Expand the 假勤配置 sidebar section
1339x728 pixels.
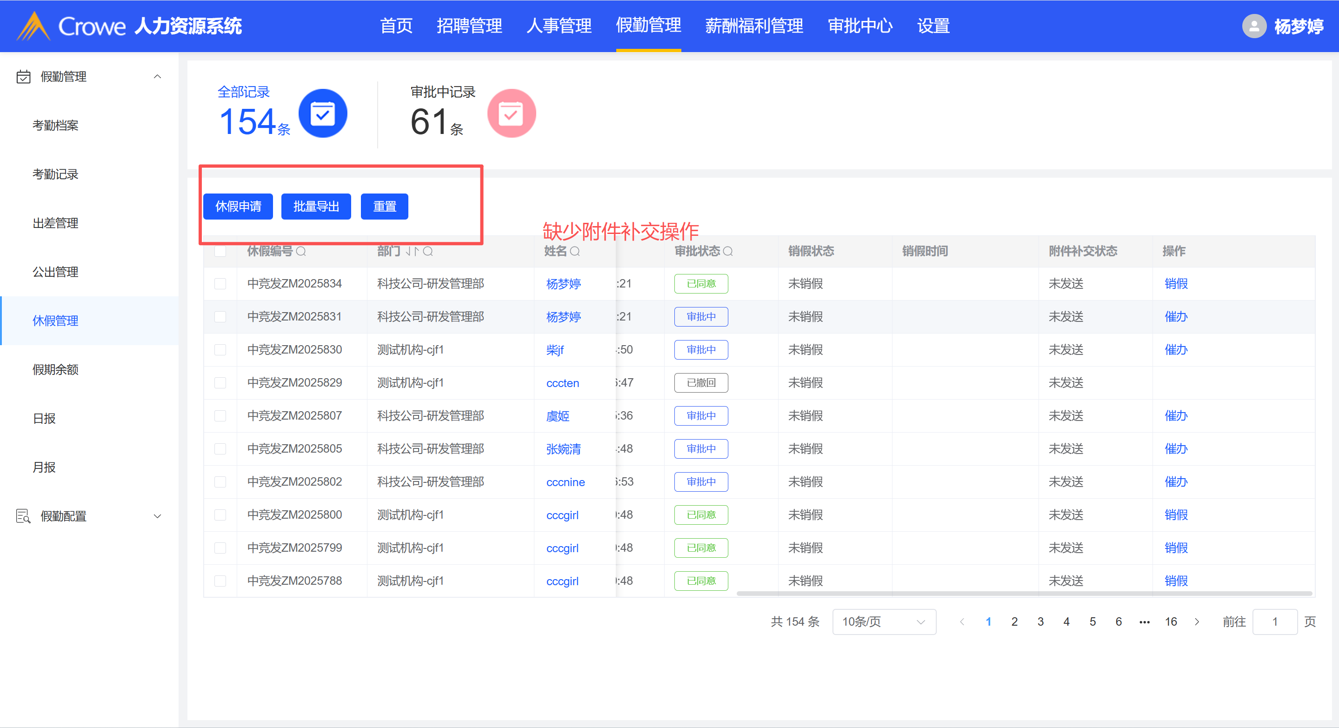pyautogui.click(x=157, y=516)
